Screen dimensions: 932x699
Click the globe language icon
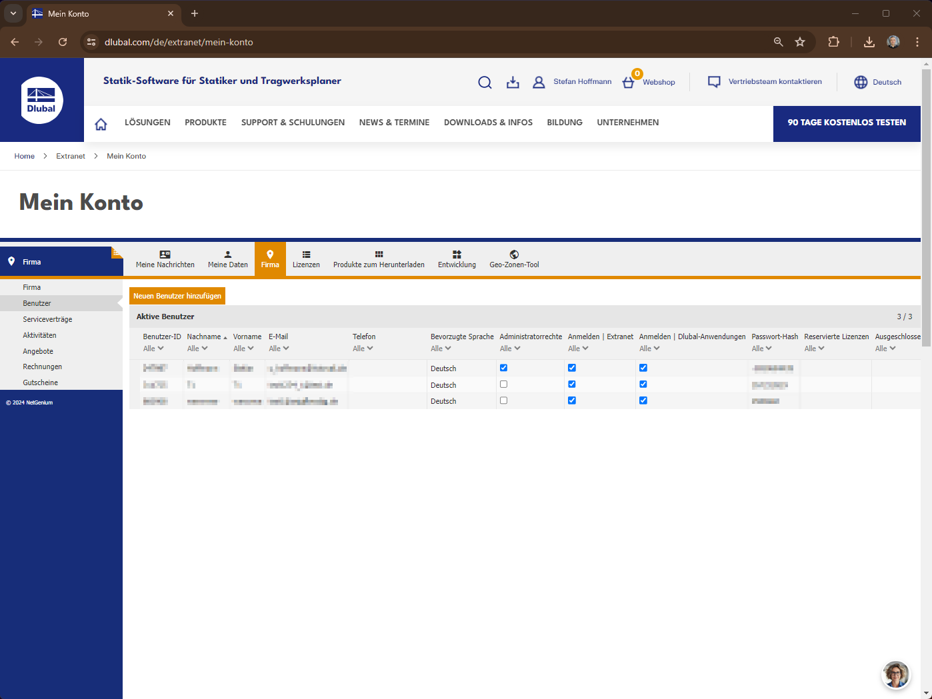pyautogui.click(x=861, y=82)
